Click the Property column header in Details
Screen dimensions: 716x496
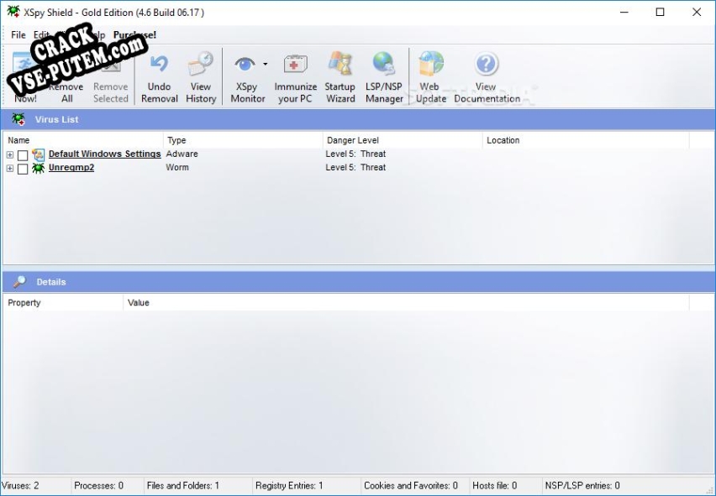pyautogui.click(x=63, y=303)
